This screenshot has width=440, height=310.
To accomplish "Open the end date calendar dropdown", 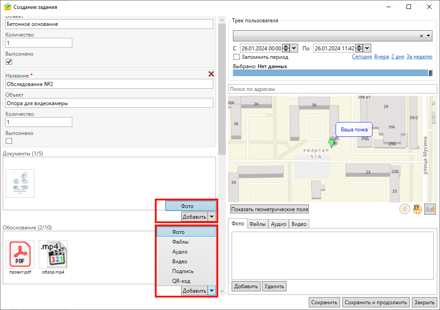I will pos(367,48).
